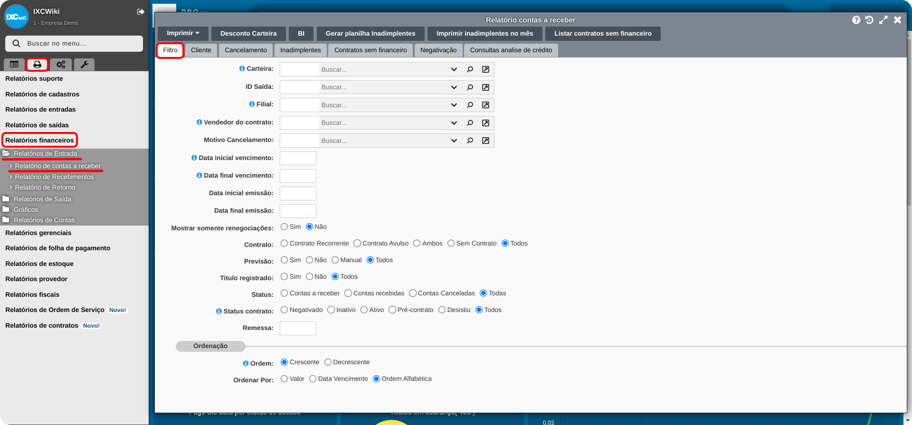The height and width of the screenshot is (425, 912).
Task: Select Manual for Previsão
Action: (335, 260)
